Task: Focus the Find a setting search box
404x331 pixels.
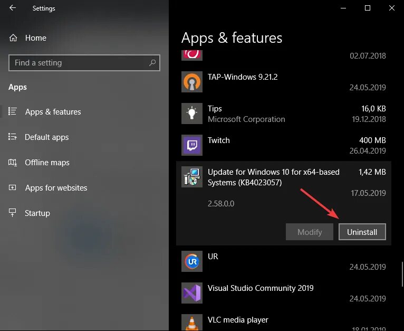Action: [x=84, y=63]
